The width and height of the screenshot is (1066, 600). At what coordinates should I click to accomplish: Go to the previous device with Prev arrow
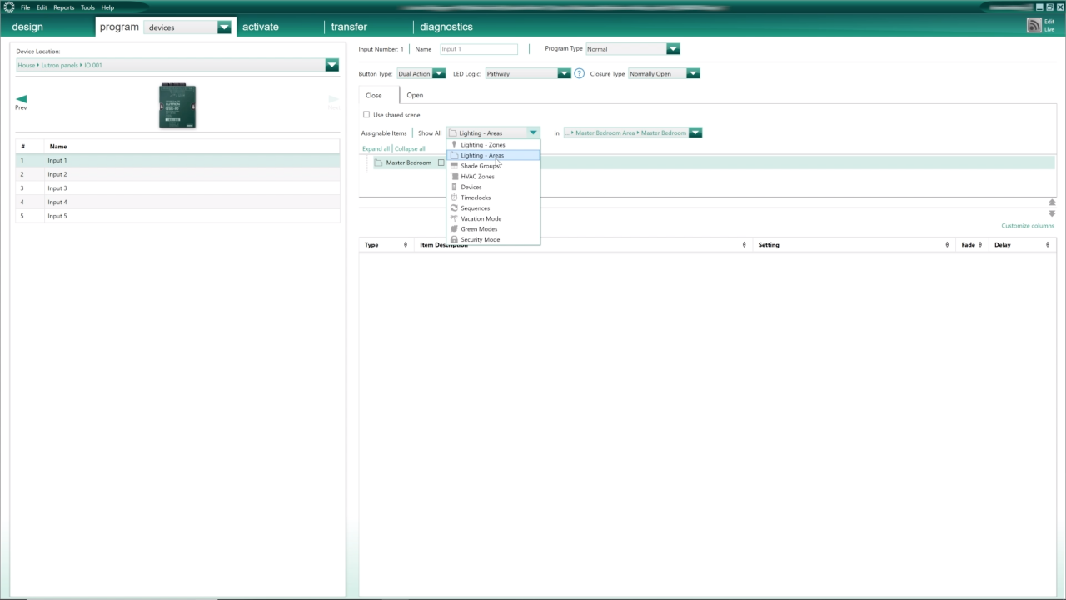pos(21,102)
